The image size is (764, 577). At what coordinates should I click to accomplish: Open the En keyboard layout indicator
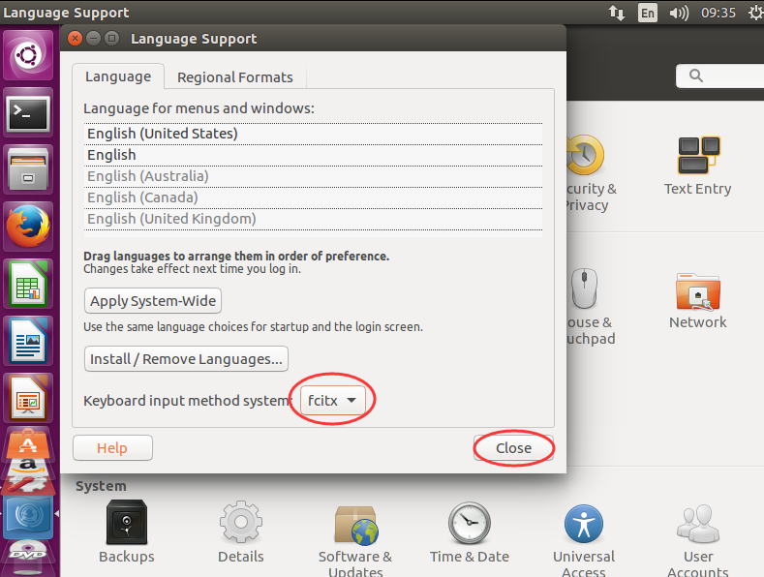pos(648,13)
